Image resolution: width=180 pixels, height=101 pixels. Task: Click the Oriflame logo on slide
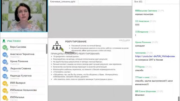coord(124,40)
